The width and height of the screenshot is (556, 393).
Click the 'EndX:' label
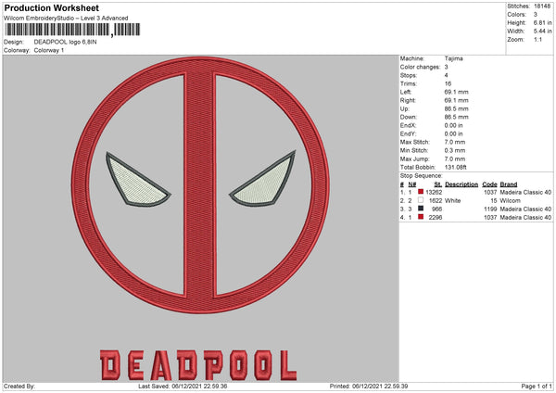(408, 125)
